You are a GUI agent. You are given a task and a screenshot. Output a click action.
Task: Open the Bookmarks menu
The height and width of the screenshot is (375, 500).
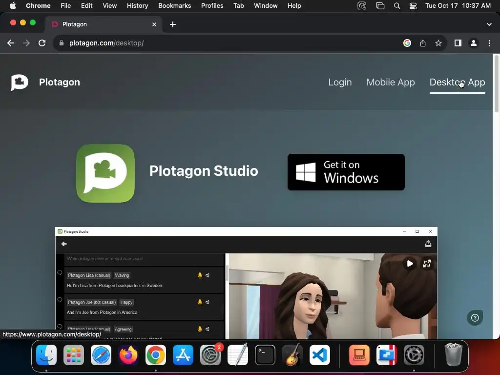coord(175,6)
